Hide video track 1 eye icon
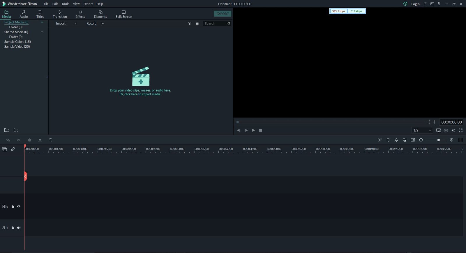The height and width of the screenshot is (253, 466). point(19,206)
